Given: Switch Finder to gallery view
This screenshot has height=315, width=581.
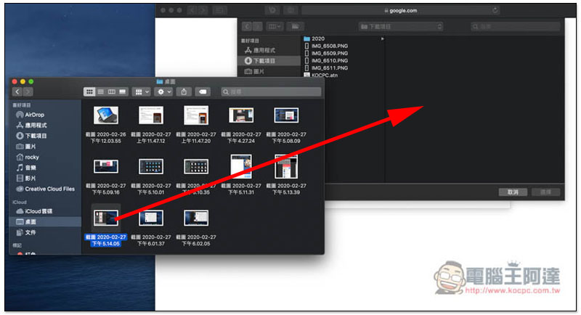Looking at the screenshot, I should 123,91.
